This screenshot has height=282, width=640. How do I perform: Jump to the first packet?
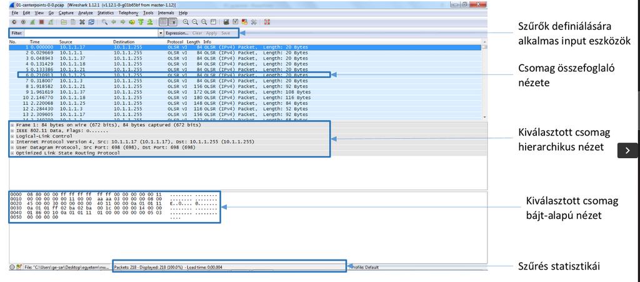point(141,22)
